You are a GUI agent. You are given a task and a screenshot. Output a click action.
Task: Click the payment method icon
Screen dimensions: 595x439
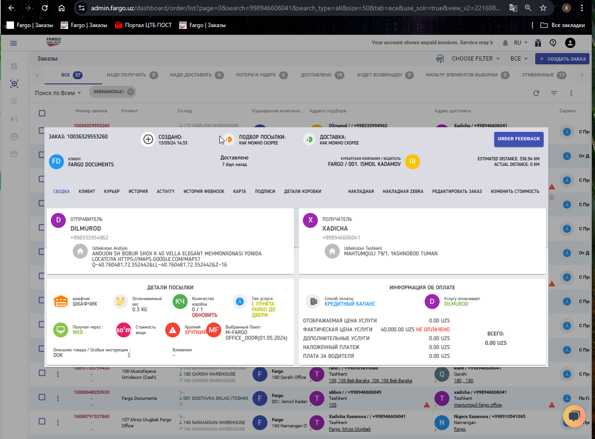click(312, 302)
